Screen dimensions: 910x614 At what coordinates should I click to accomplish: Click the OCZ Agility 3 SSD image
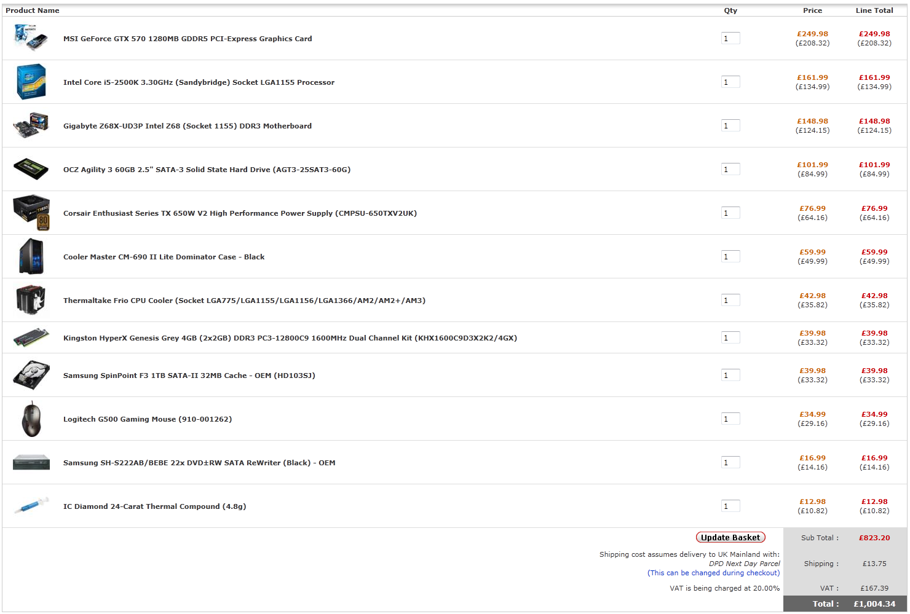[x=31, y=169]
